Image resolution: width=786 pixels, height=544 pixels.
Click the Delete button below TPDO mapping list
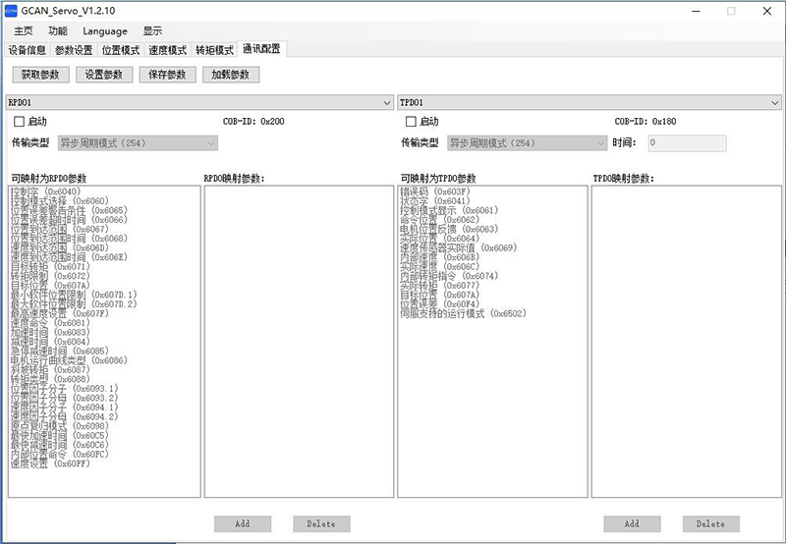710,523
